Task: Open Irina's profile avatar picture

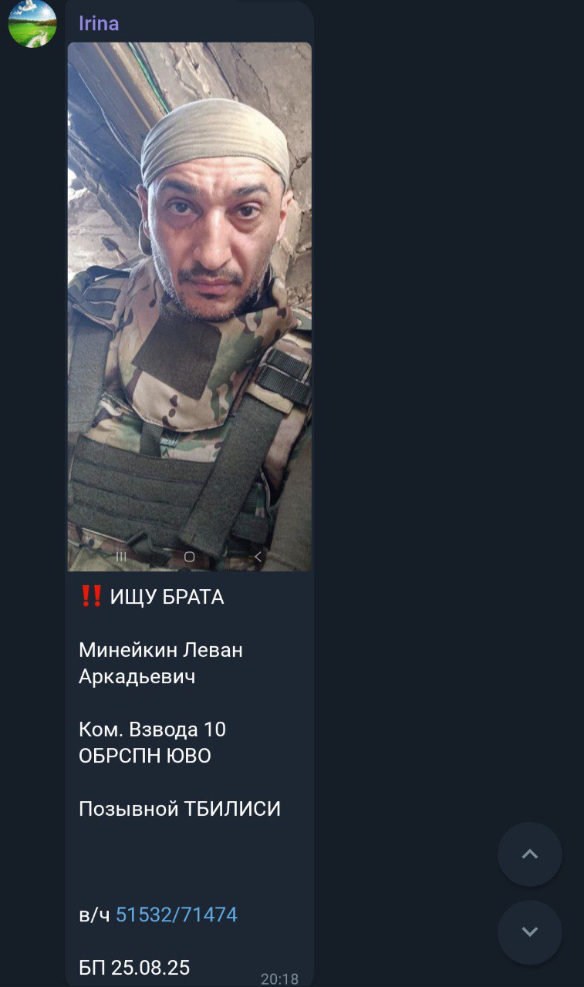Action: (x=32, y=24)
